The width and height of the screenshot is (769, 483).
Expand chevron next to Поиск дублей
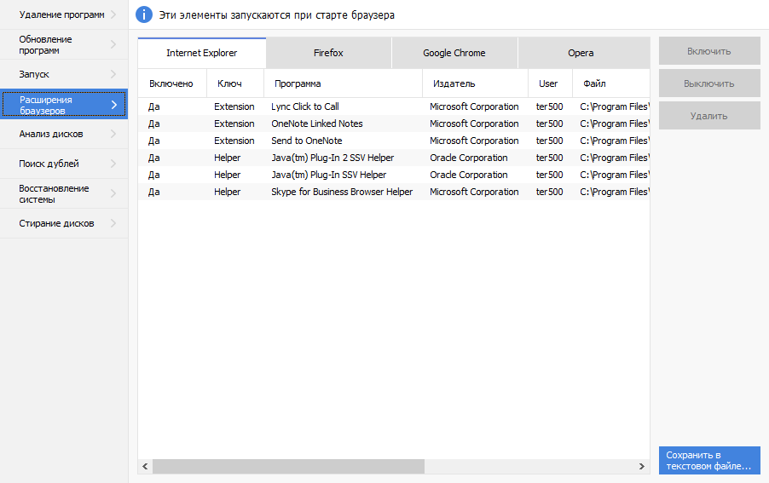113,164
